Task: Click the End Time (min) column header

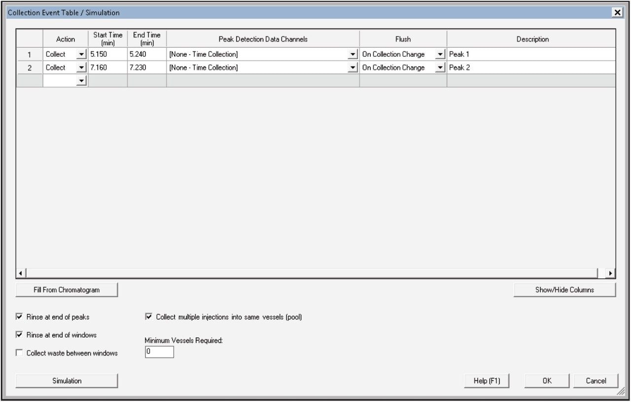Action: 147,39
